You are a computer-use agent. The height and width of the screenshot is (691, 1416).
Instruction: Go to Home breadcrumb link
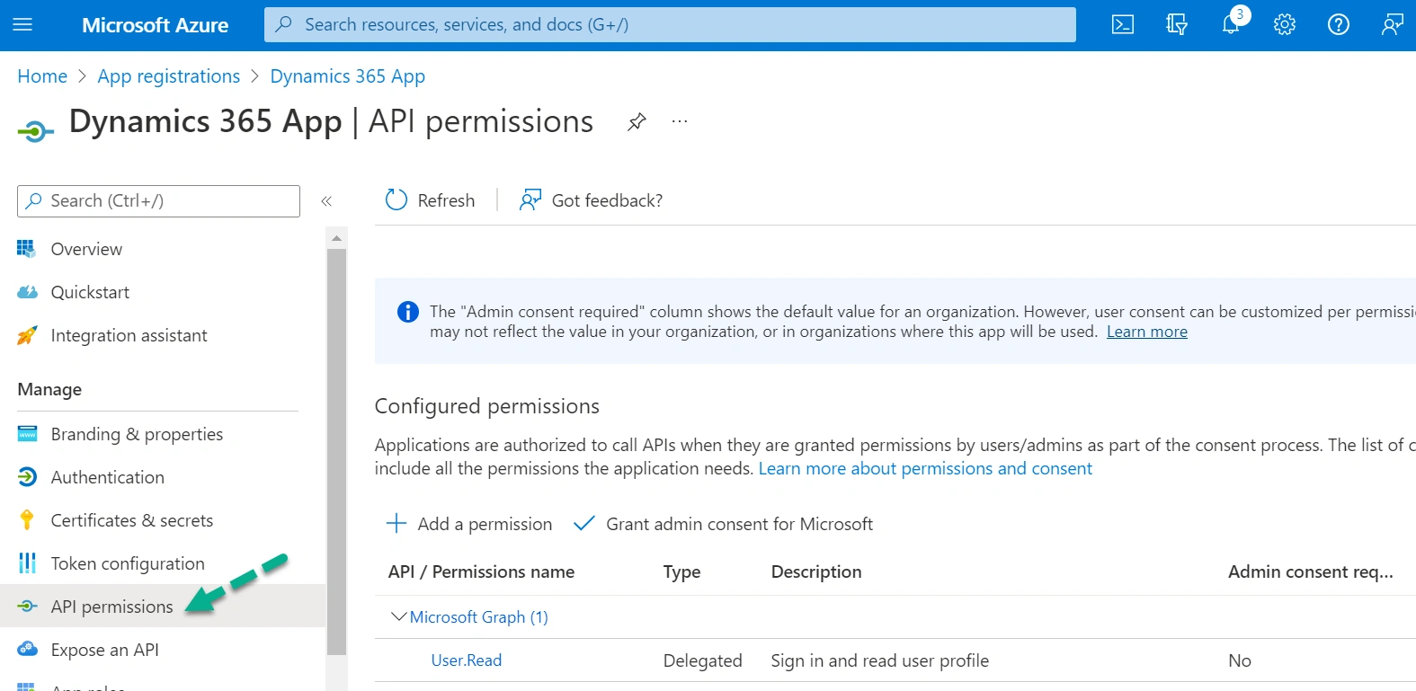click(42, 76)
